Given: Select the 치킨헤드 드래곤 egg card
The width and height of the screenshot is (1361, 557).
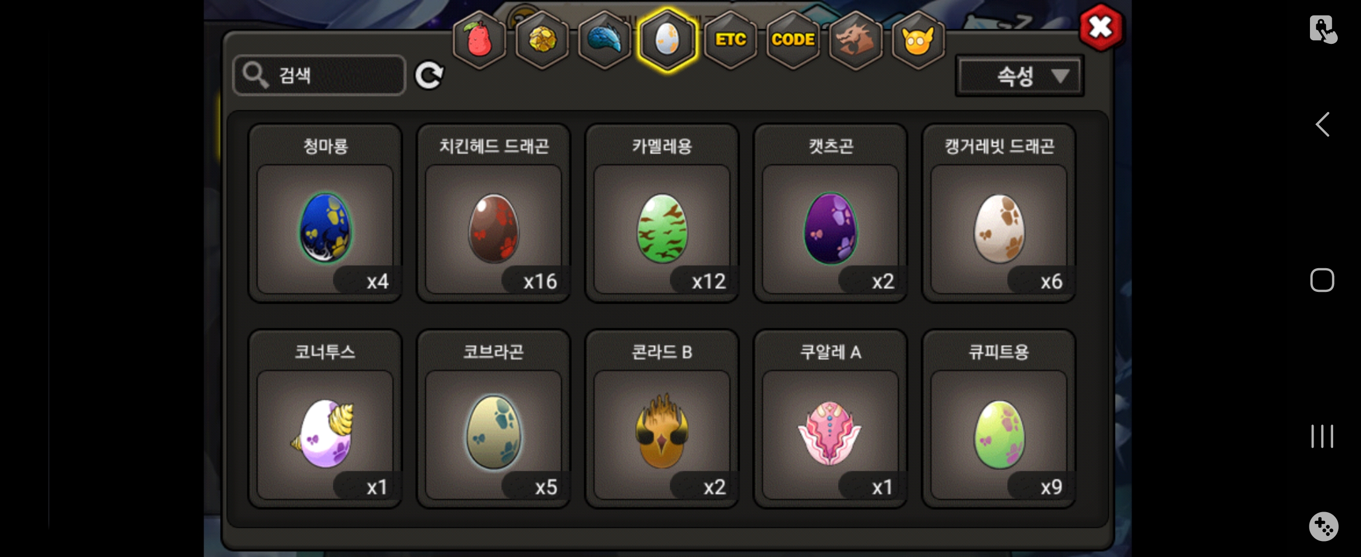Looking at the screenshot, I should pyautogui.click(x=493, y=213).
